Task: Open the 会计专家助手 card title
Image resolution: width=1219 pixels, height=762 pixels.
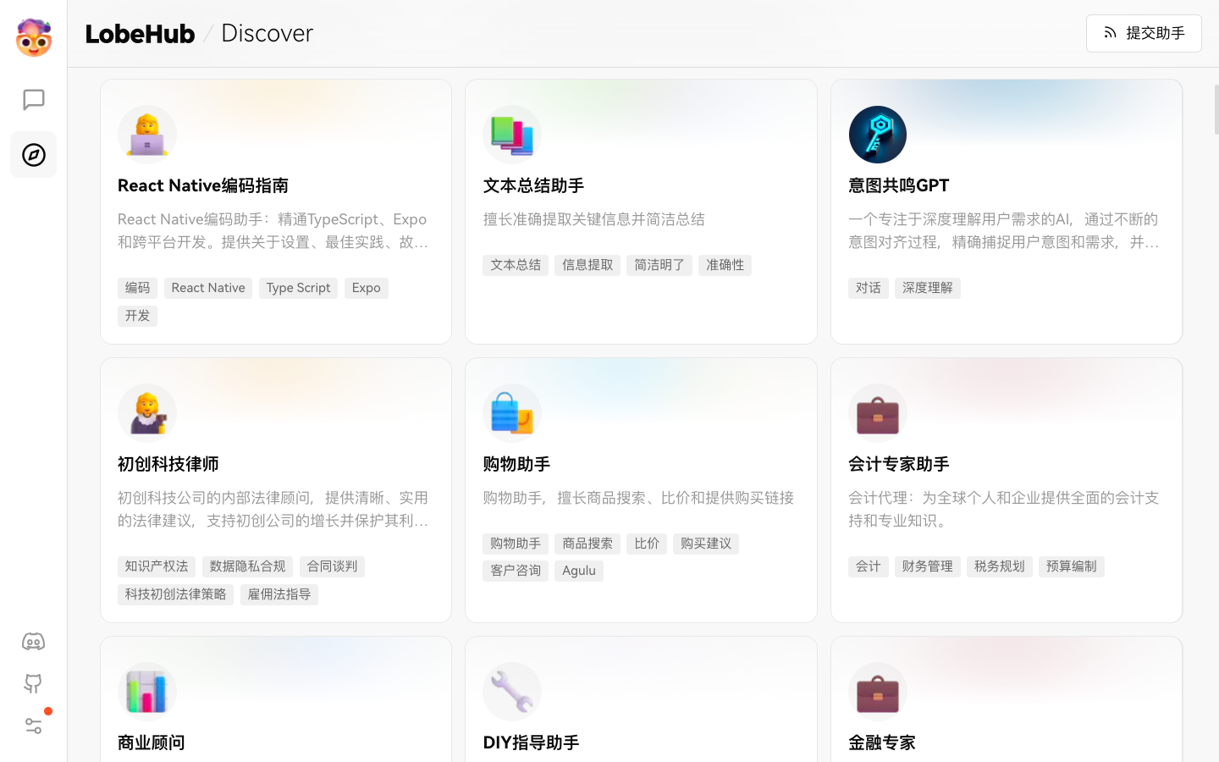Action: point(899,464)
